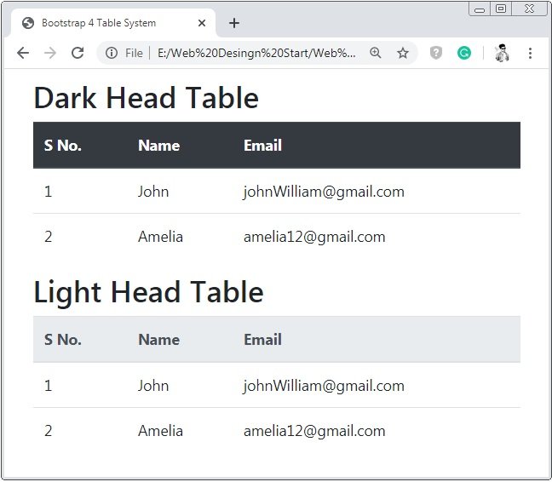This screenshot has height=482, width=552.
Task: Bookmark this page with the star icon
Action: 403,53
